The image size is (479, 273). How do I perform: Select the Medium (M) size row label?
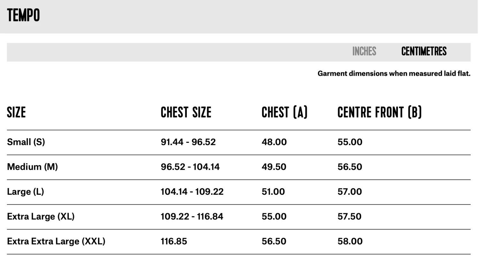(x=32, y=167)
